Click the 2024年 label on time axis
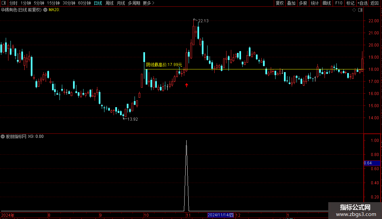This screenshot has height=219, width=382. (7, 215)
